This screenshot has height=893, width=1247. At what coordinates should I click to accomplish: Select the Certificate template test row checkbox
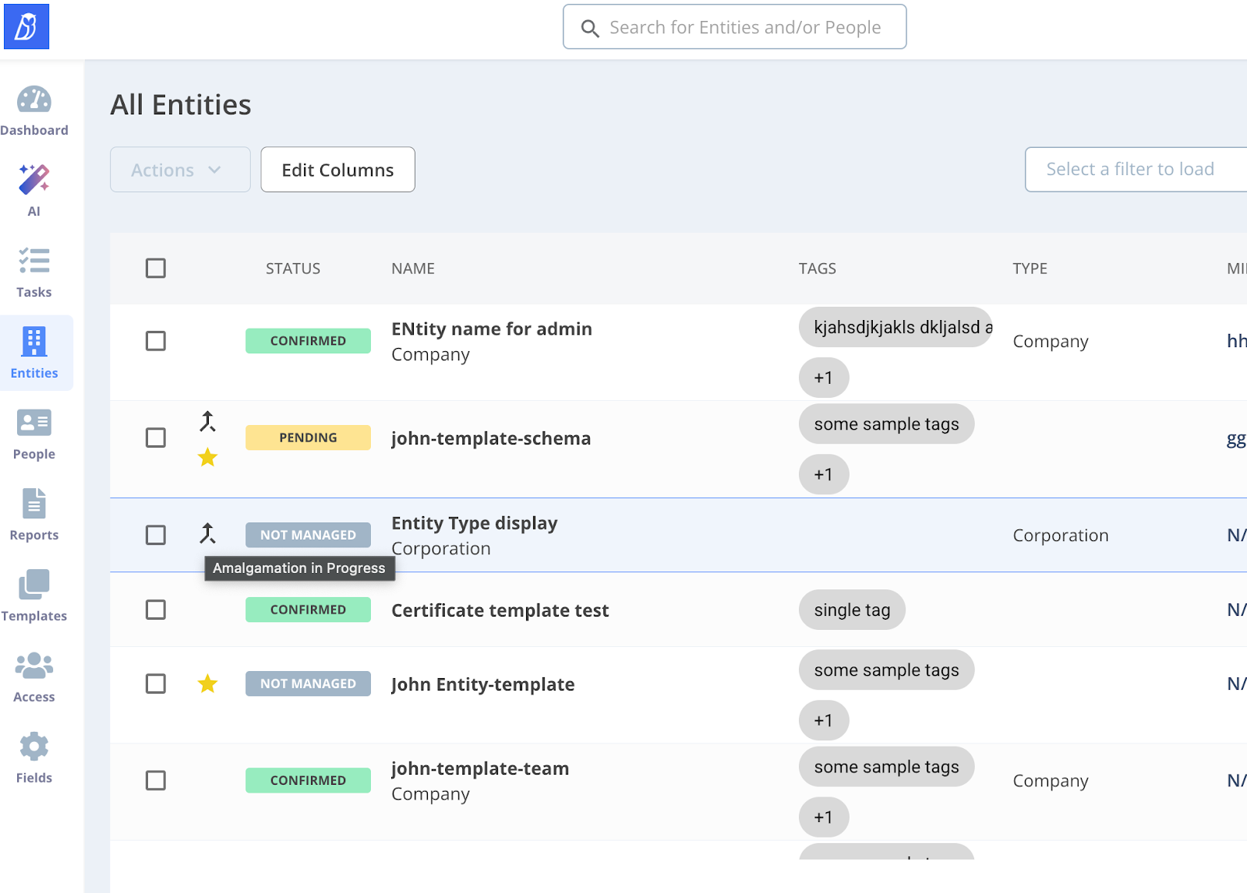click(156, 610)
